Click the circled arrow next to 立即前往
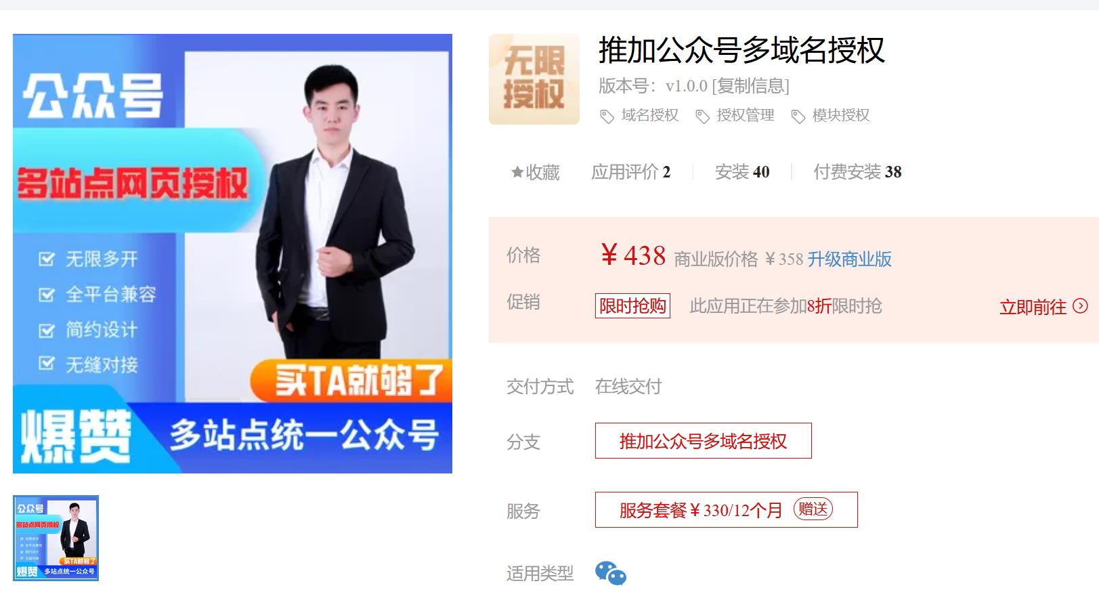Image resolution: width=1099 pixels, height=613 pixels. tap(1081, 306)
